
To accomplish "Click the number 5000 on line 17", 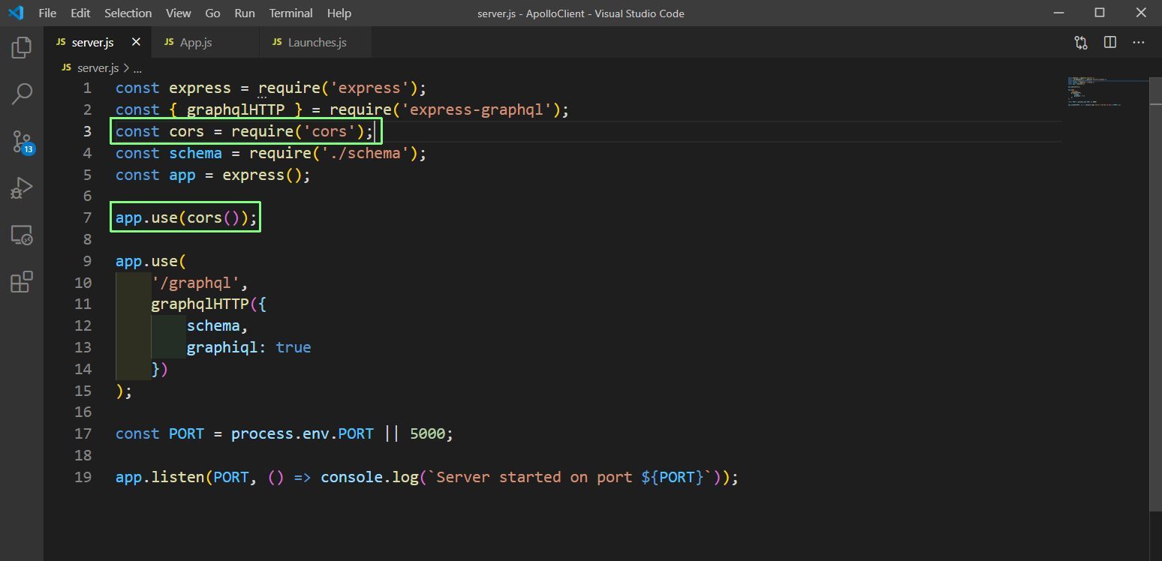I will (x=428, y=434).
